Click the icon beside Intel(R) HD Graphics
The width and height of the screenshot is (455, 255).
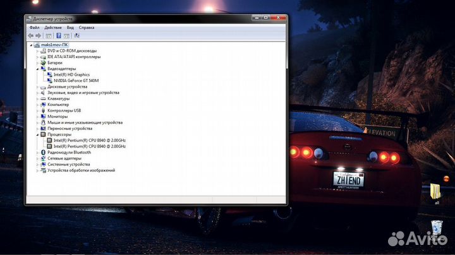[50, 74]
